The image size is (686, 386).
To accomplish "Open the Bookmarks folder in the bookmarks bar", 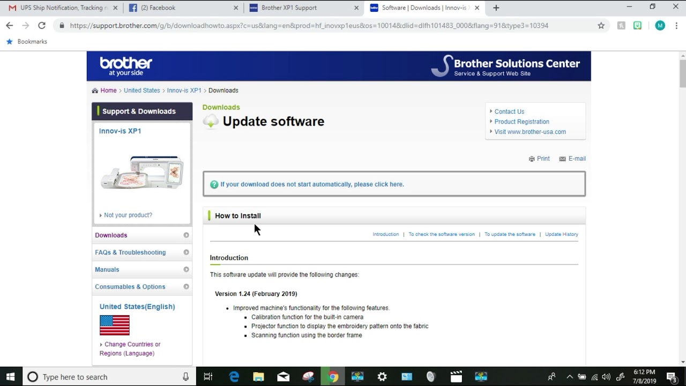I will coord(27,41).
